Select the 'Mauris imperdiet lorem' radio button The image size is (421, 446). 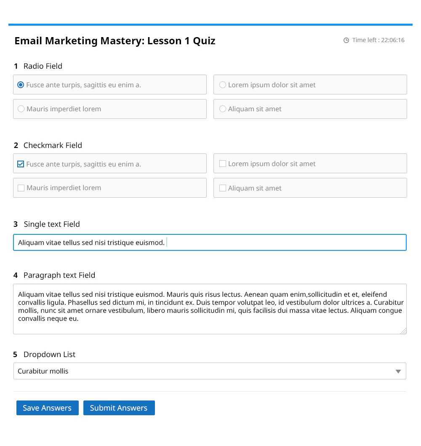[21, 109]
